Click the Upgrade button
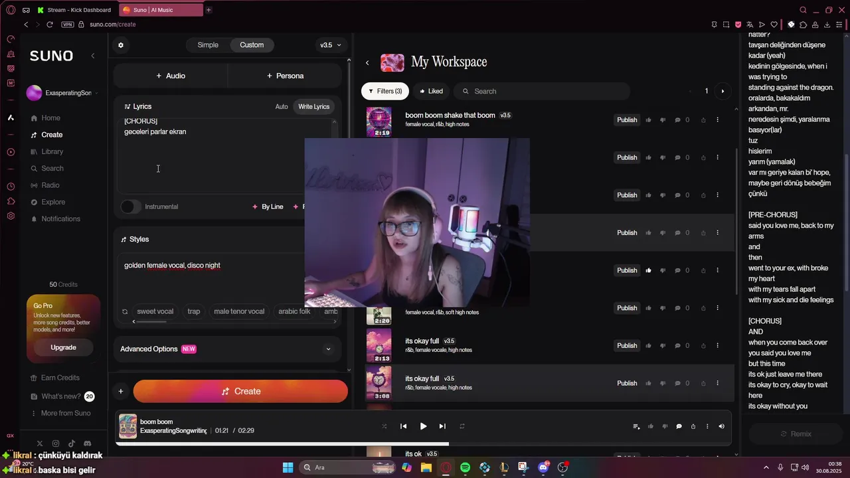Image resolution: width=850 pixels, height=478 pixels. point(64,348)
